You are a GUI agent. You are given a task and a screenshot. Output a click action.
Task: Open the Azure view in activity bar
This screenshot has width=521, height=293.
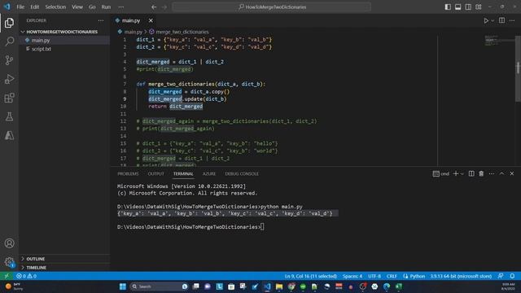click(x=9, y=135)
